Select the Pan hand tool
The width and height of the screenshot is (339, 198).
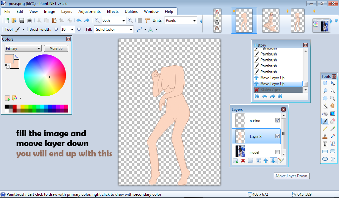pos(333,106)
